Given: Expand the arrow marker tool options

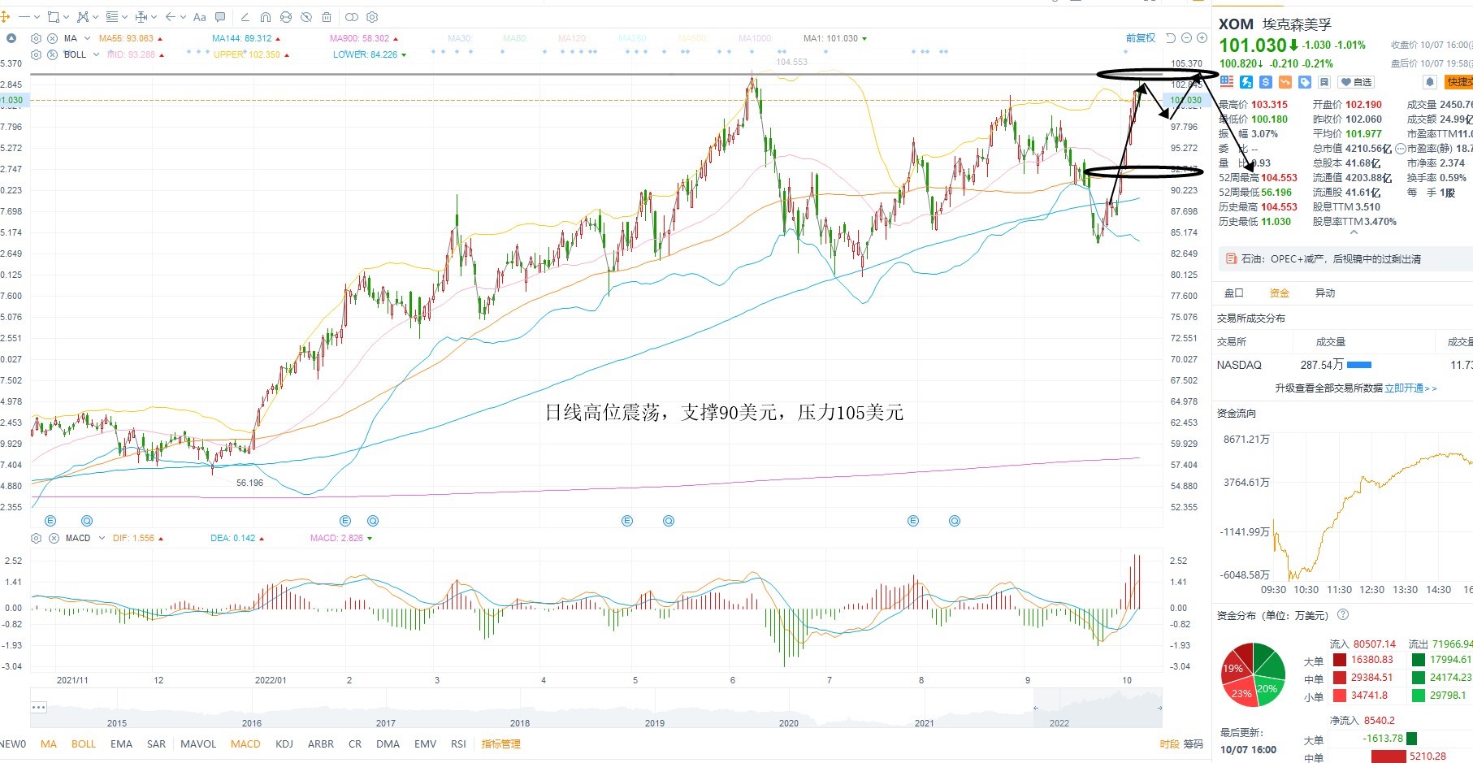Looking at the screenshot, I should tap(183, 16).
